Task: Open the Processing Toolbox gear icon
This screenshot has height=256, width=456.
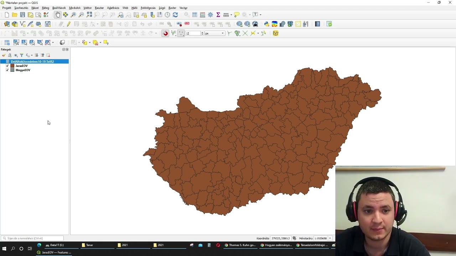Action: 211,15
